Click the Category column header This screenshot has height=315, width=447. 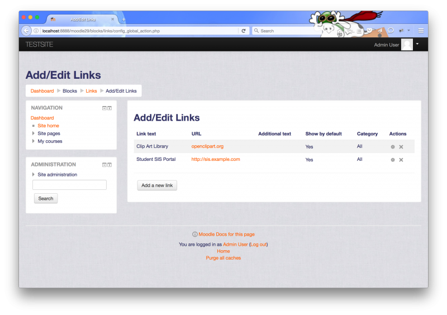click(x=367, y=133)
